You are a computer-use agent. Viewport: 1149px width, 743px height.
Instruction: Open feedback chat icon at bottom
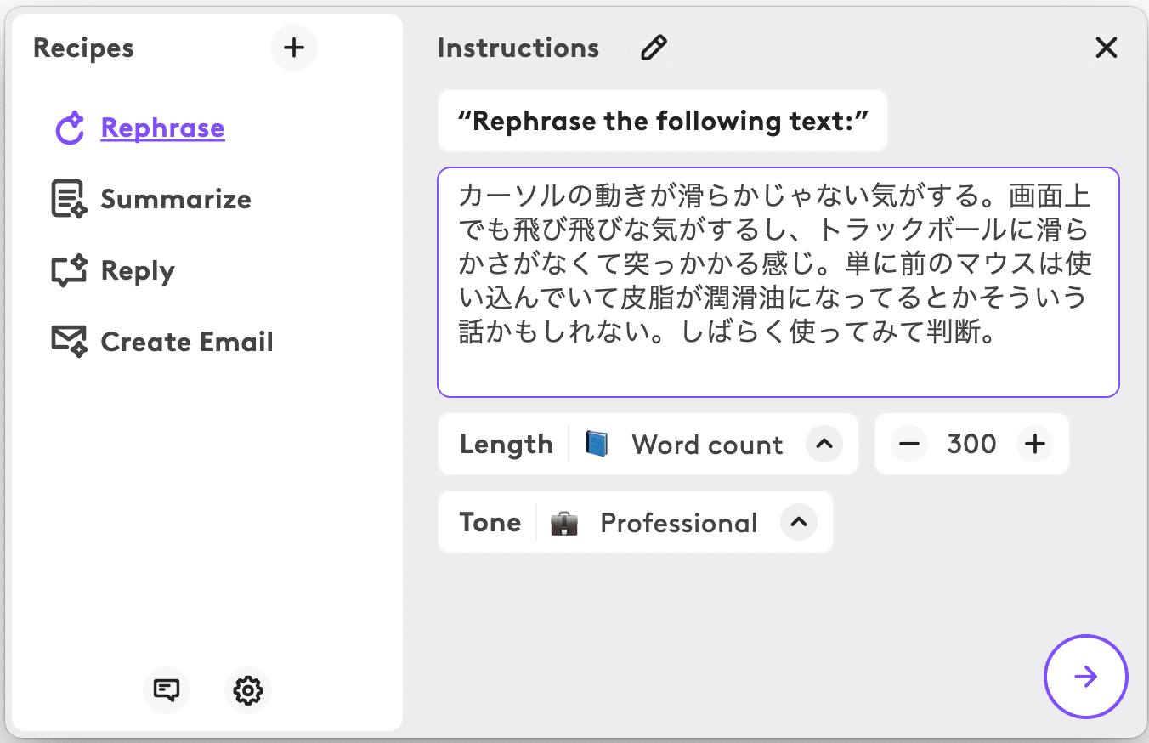(167, 690)
